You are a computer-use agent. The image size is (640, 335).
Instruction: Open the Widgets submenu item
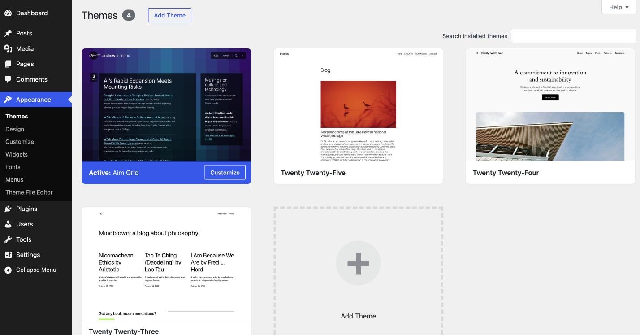(x=17, y=154)
